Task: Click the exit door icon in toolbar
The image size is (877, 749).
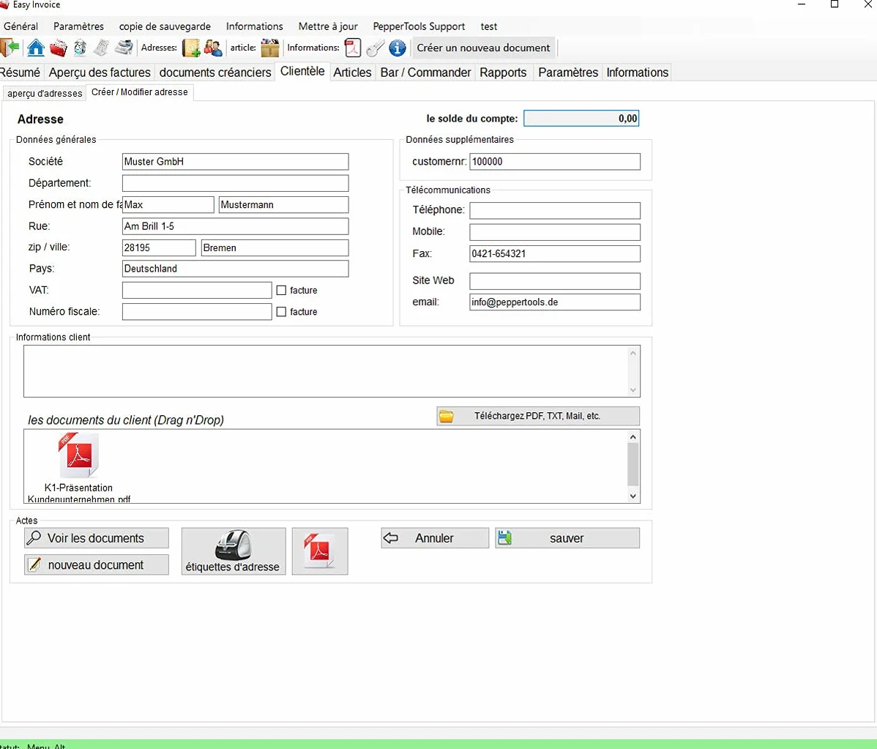Action: pos(10,48)
